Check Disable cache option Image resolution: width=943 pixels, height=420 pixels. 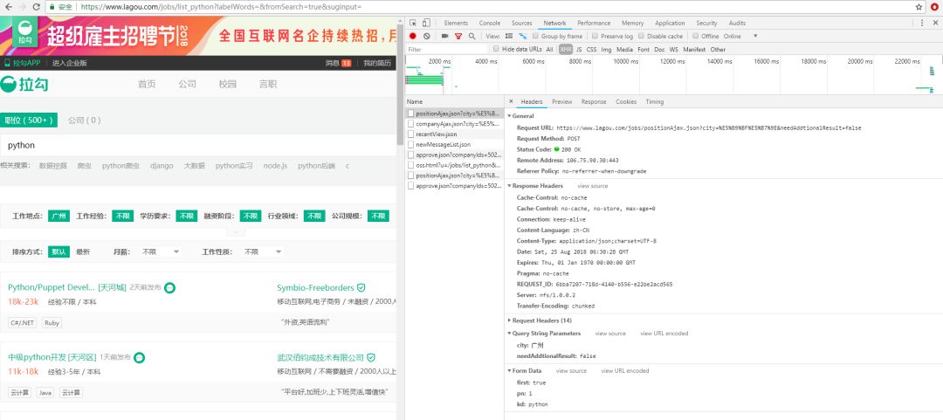pos(641,36)
